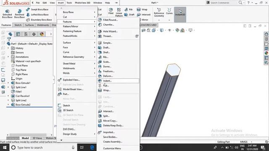The image size is (269, 151).
Task: Select the Lofted Boss/Base tool
Action: pos(37,15)
